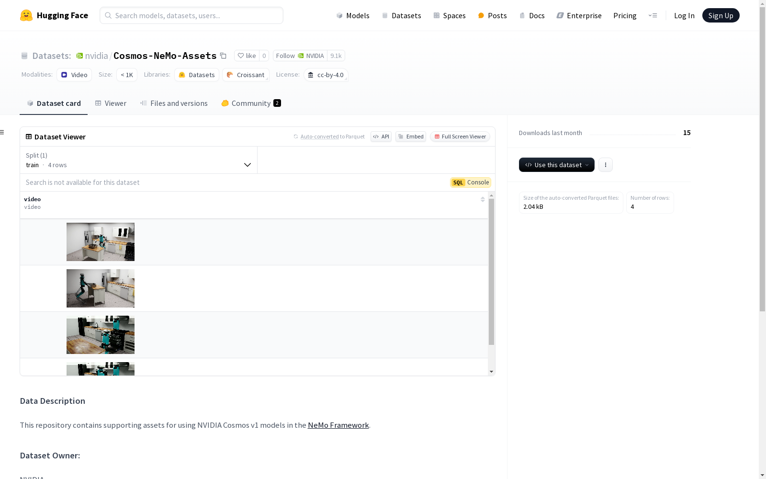This screenshot has width=766, height=479.
Task: Click the Parquet file size 2.04 kB
Action: (533, 207)
